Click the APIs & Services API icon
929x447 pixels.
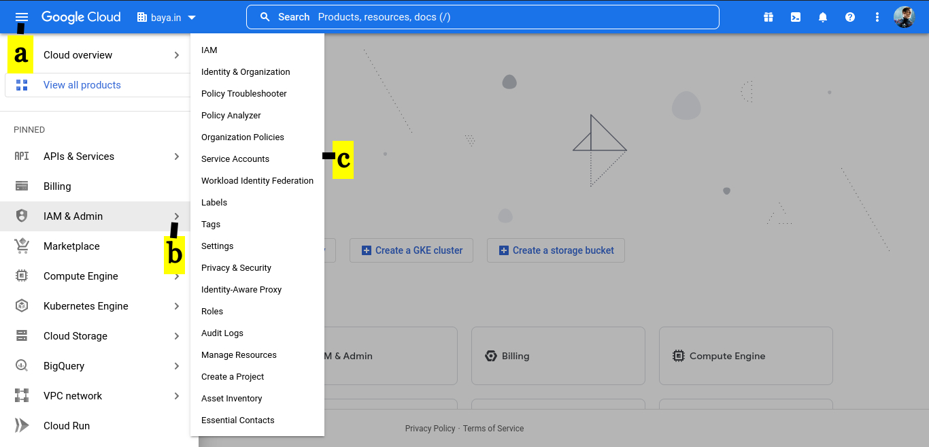click(x=22, y=156)
